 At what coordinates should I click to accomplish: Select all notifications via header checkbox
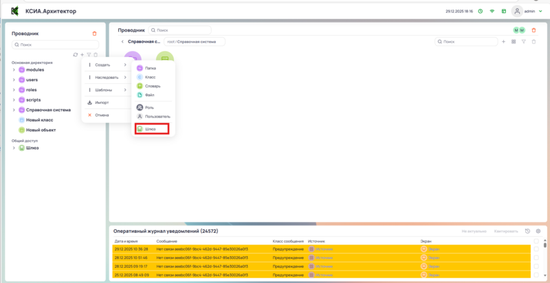coord(536,241)
